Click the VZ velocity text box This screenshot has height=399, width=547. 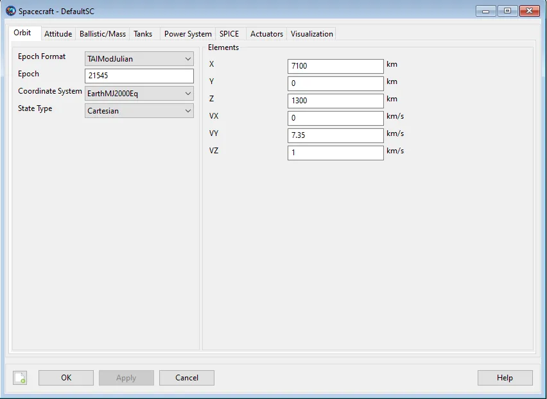[x=335, y=153]
